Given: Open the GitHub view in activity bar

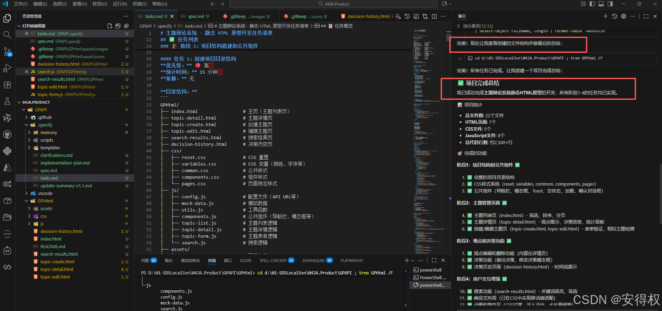Looking at the screenshot, I should pyautogui.click(x=7, y=134).
